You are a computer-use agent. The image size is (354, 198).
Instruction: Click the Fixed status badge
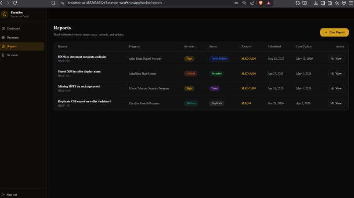pyautogui.click(x=214, y=89)
